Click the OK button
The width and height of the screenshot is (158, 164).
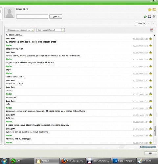(151, 153)
